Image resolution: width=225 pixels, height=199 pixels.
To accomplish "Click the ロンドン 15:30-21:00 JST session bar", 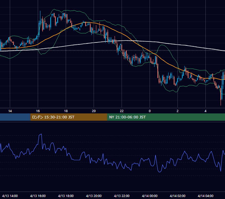I will point(68,117).
